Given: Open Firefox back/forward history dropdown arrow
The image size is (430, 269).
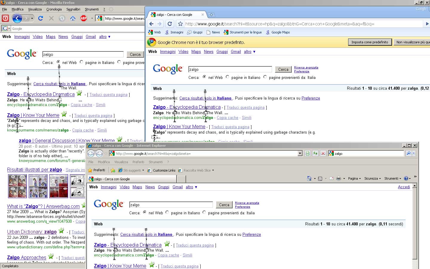Looking at the screenshot, I should click(32, 18).
